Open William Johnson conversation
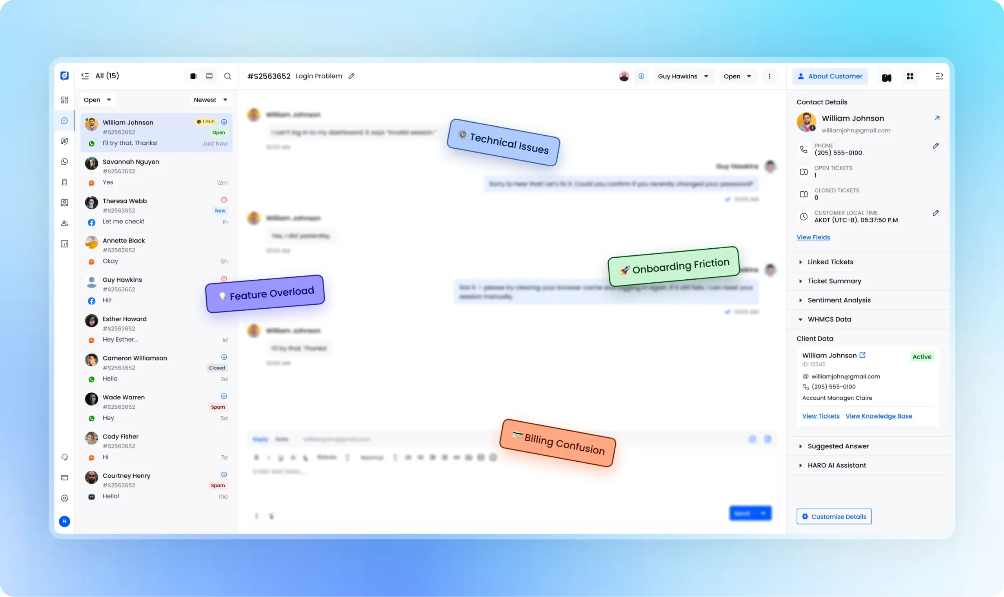The height and width of the screenshot is (597, 1004). coord(156,133)
